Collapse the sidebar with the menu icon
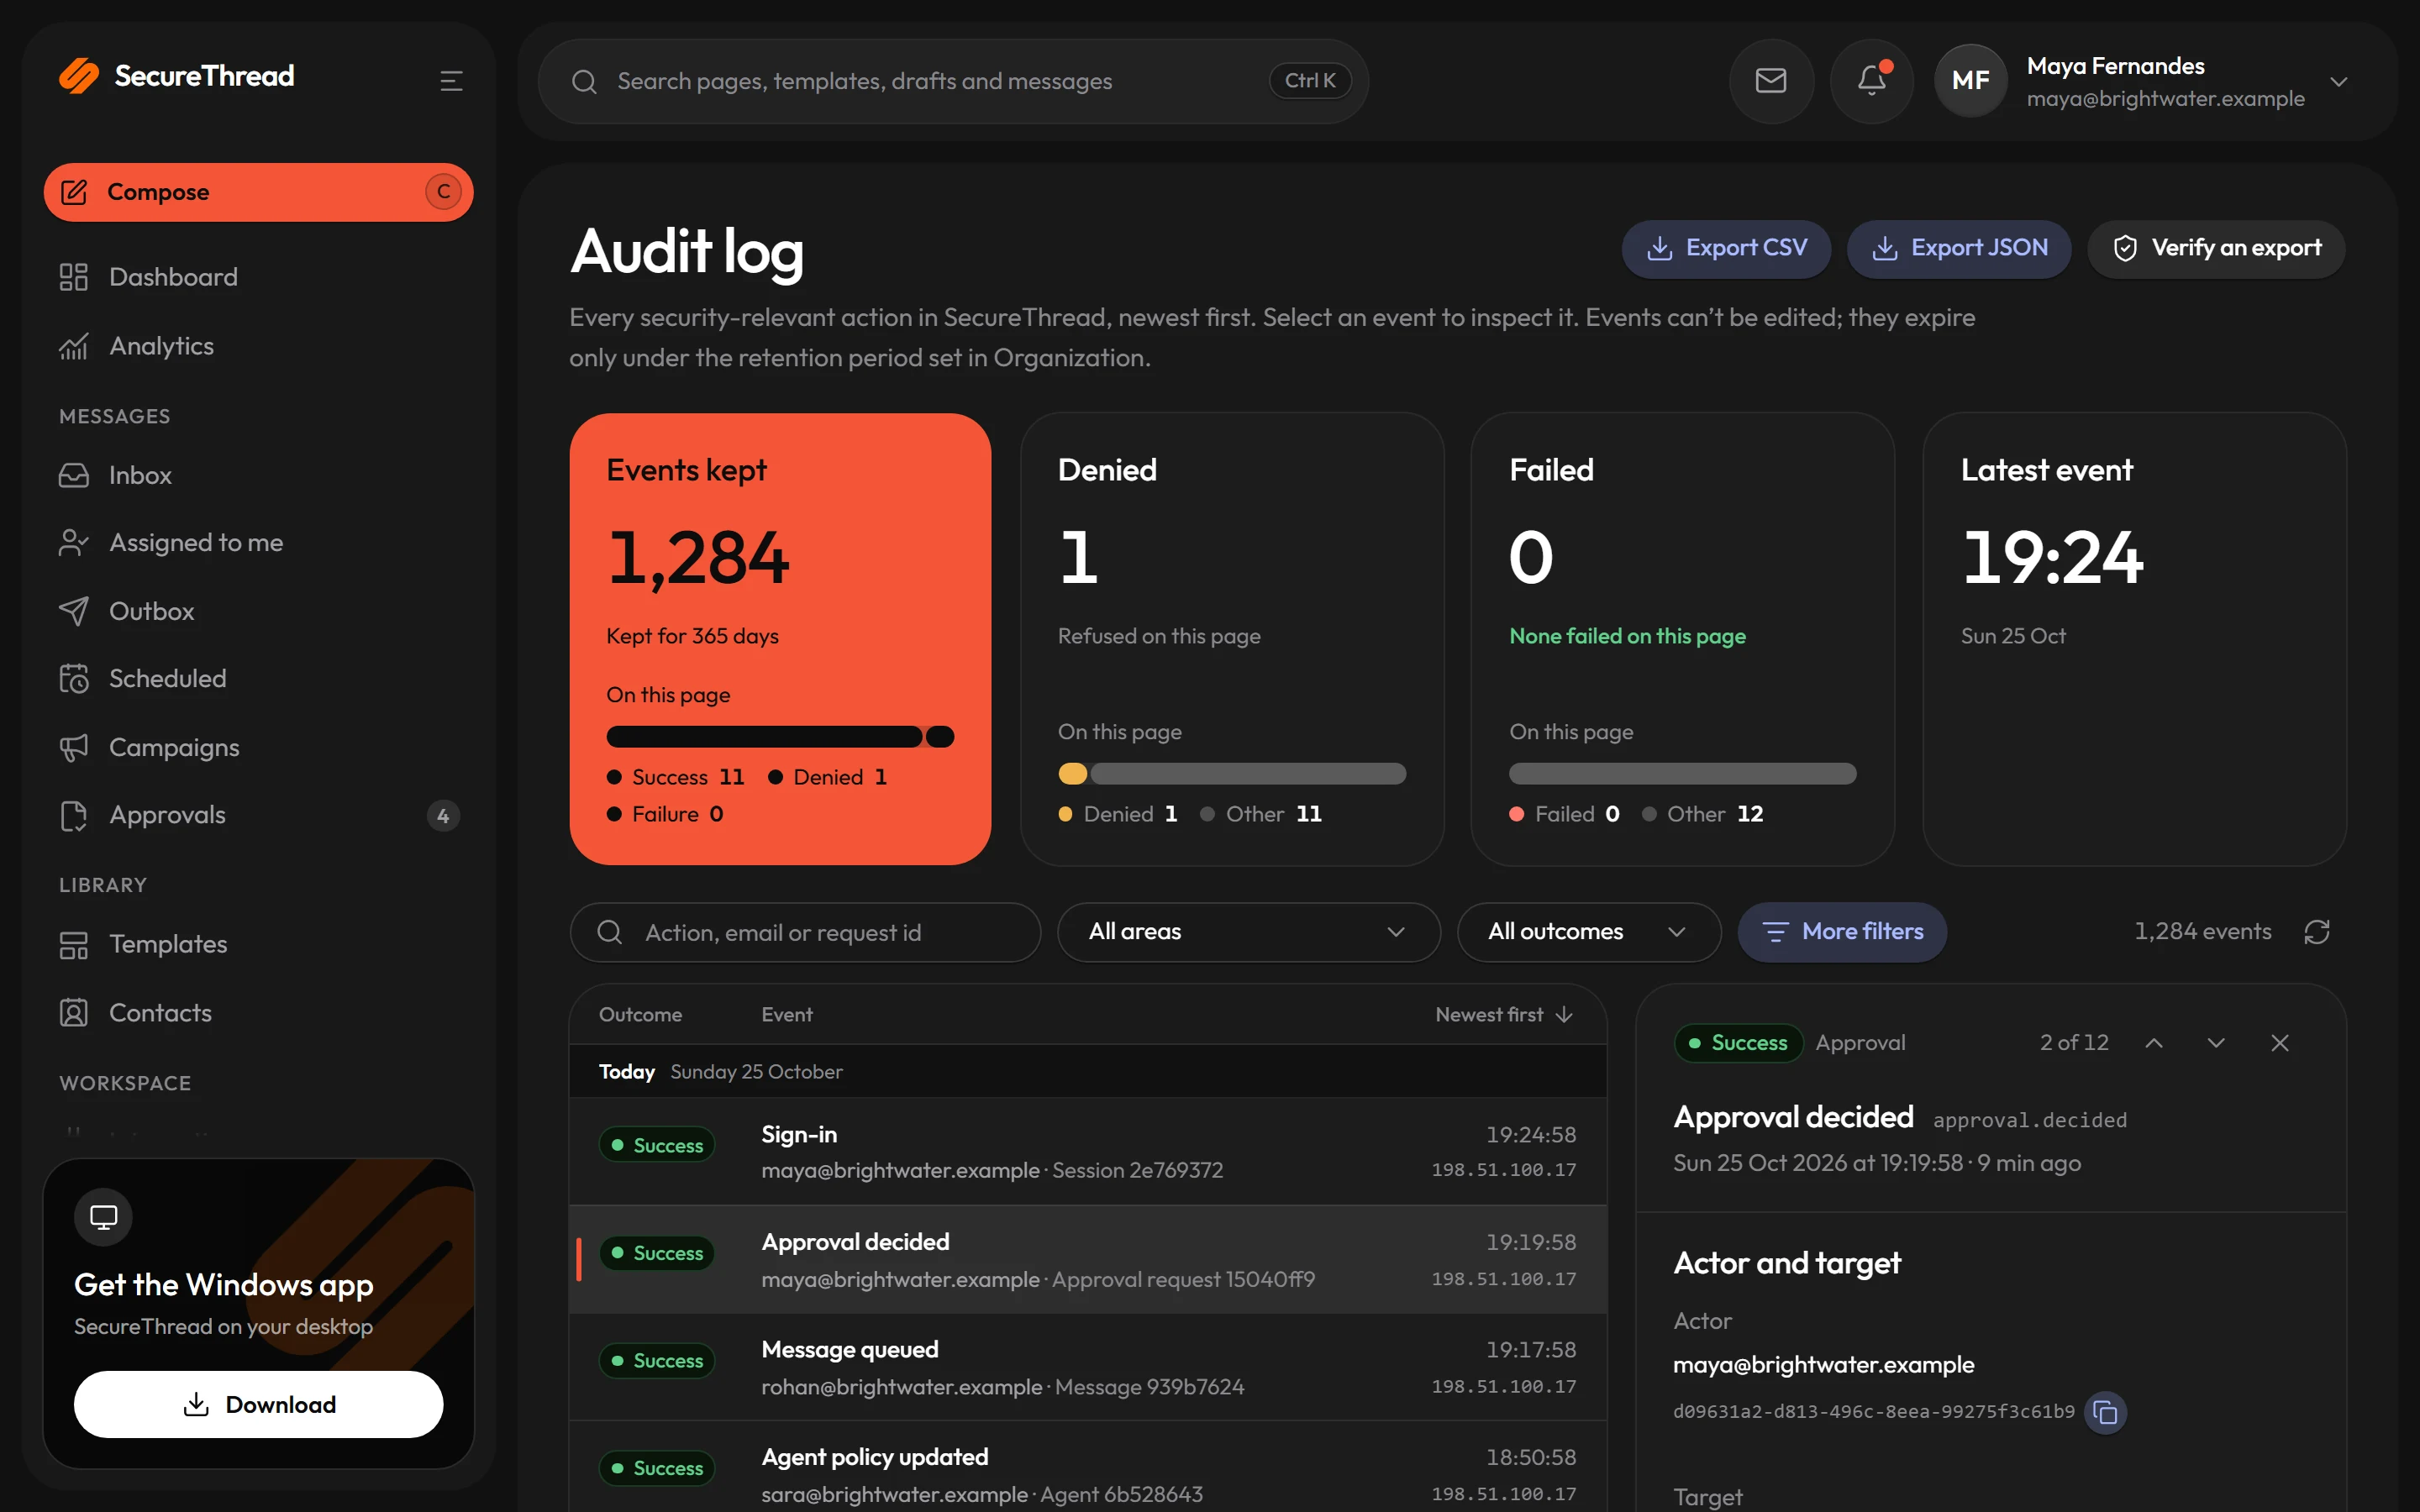Image resolution: width=2420 pixels, height=1512 pixels. tap(451, 81)
